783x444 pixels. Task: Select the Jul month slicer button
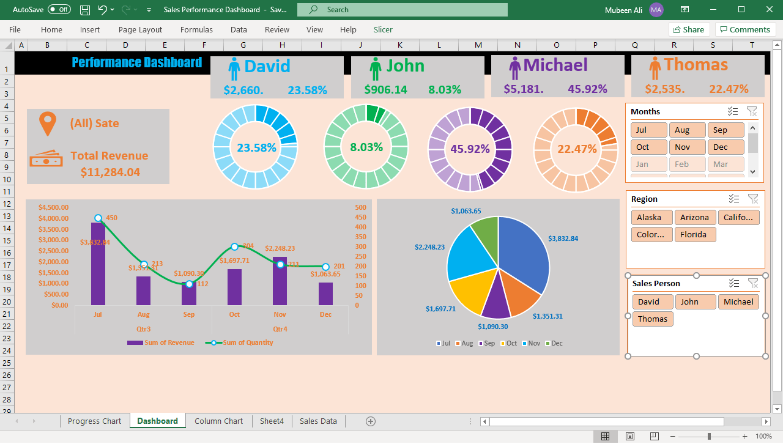tap(648, 130)
